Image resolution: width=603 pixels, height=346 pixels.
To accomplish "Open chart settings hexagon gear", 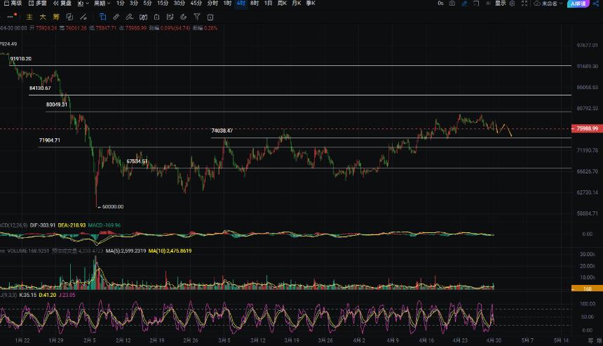I will point(513,3).
